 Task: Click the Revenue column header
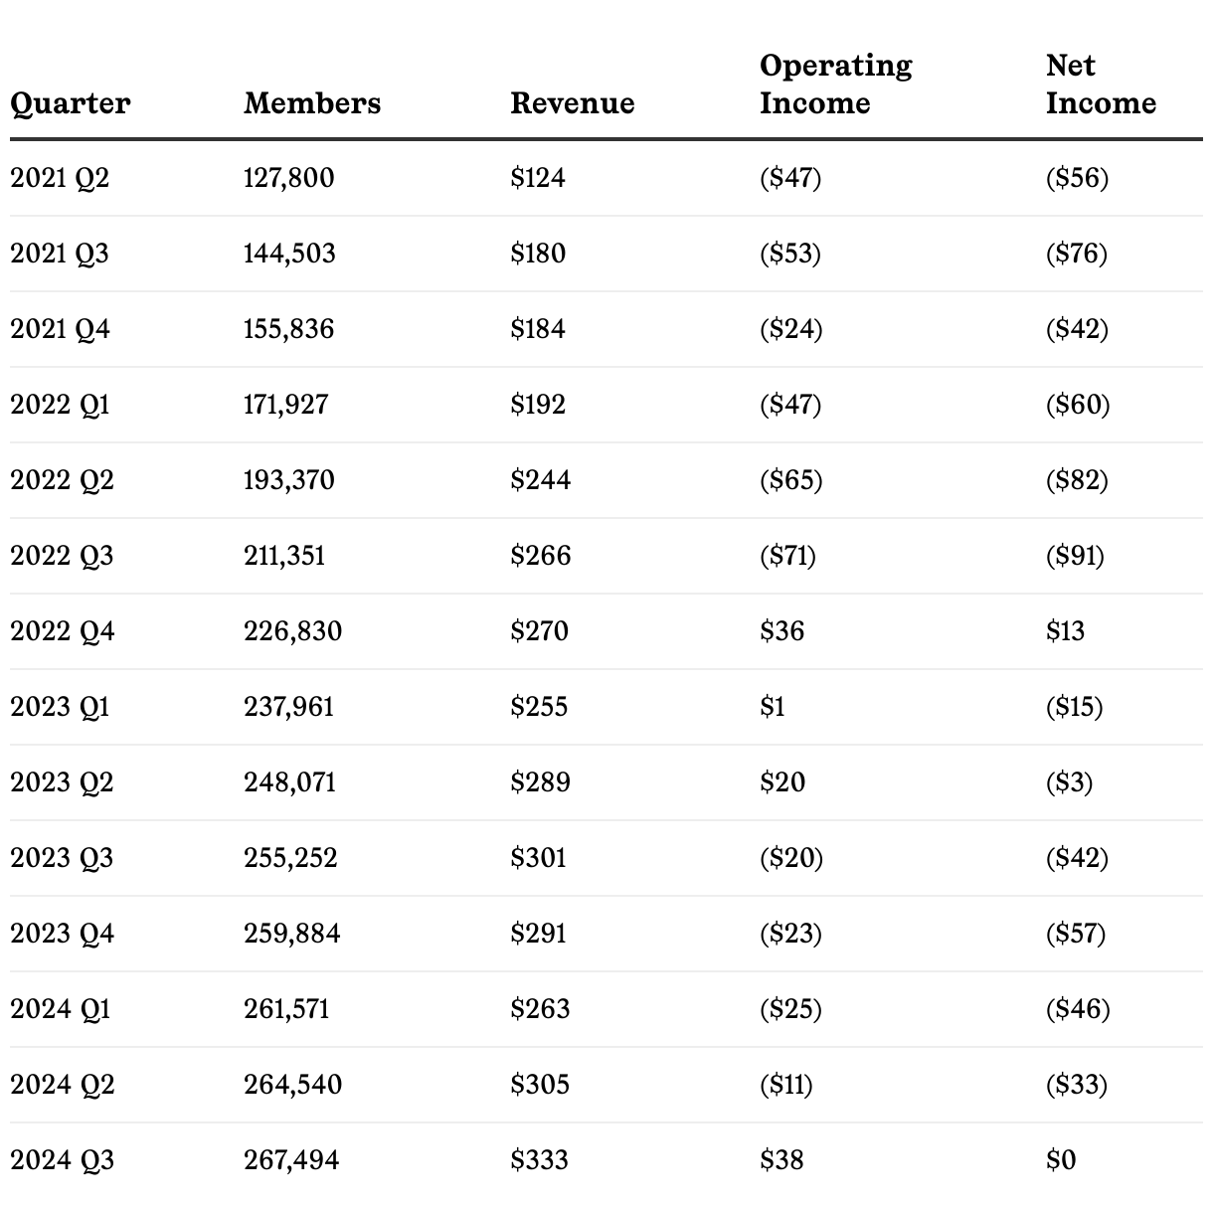coord(573,103)
